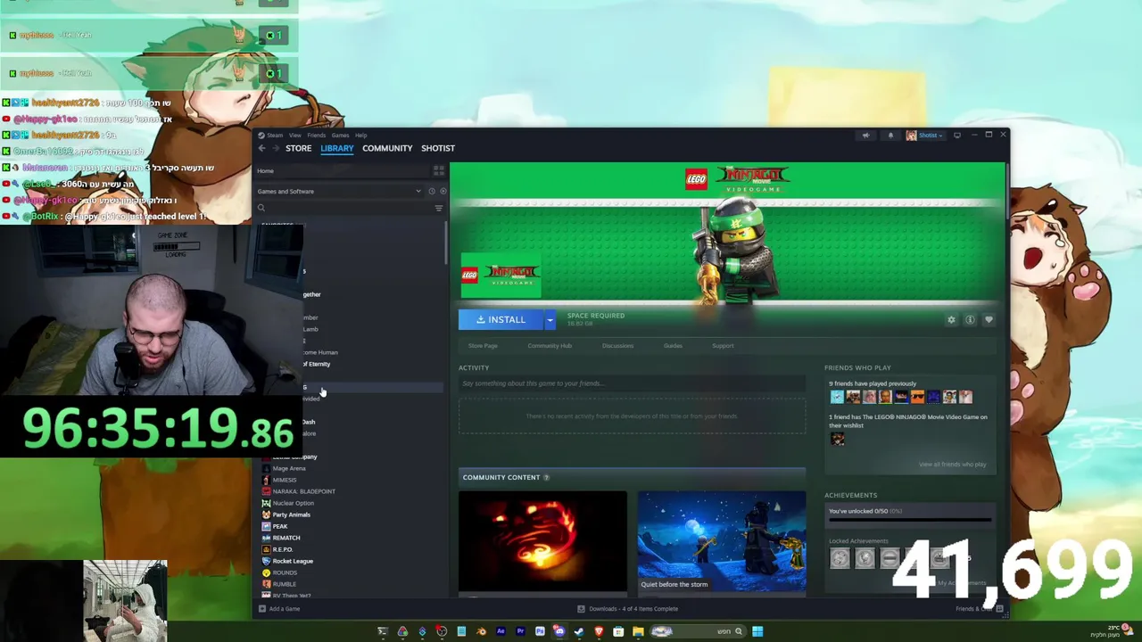Add the game to favorites with the heart icon
1142x642 pixels.
click(989, 319)
